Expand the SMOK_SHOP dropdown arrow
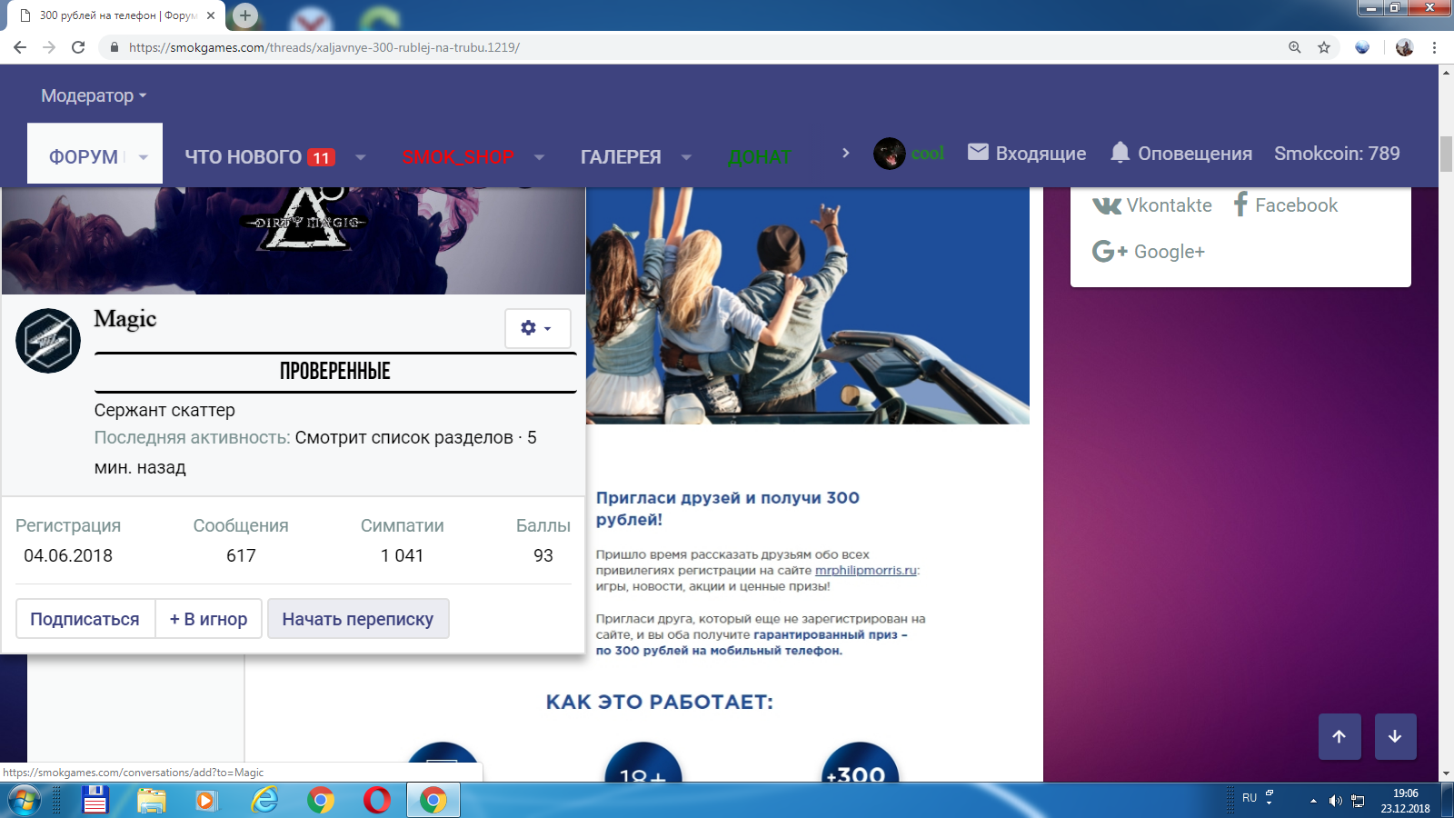The height and width of the screenshot is (818, 1454). pyautogui.click(x=539, y=157)
